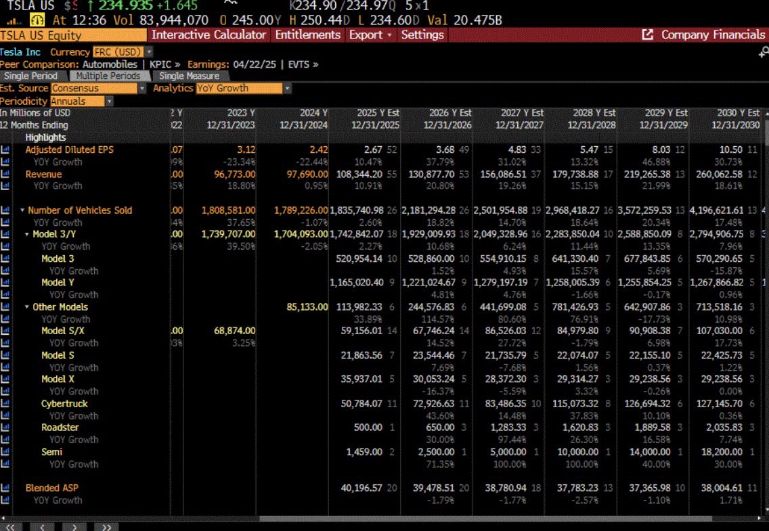
Task: Open the Est. Source Consensus dropdown
Action: (x=142, y=89)
